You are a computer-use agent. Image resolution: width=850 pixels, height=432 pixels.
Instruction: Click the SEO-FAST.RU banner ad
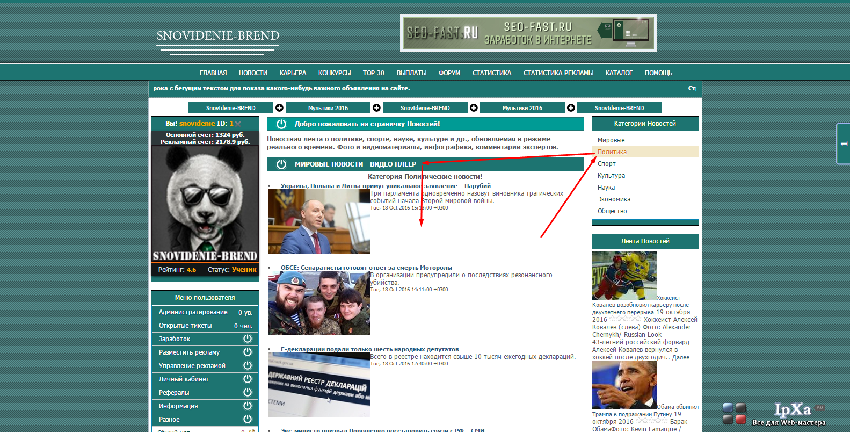coord(528,33)
